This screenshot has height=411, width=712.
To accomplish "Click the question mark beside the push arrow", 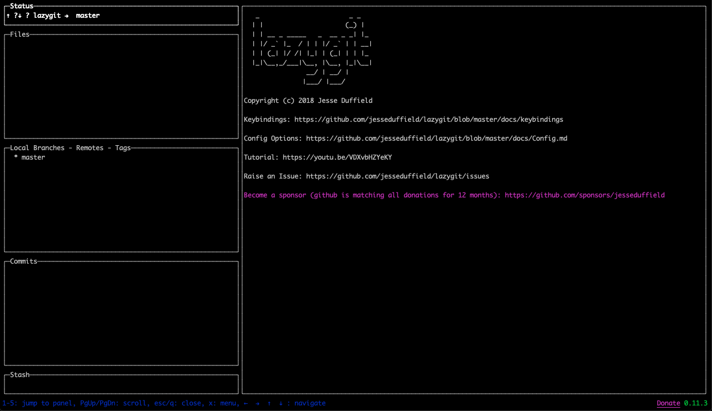I will click(16, 16).
